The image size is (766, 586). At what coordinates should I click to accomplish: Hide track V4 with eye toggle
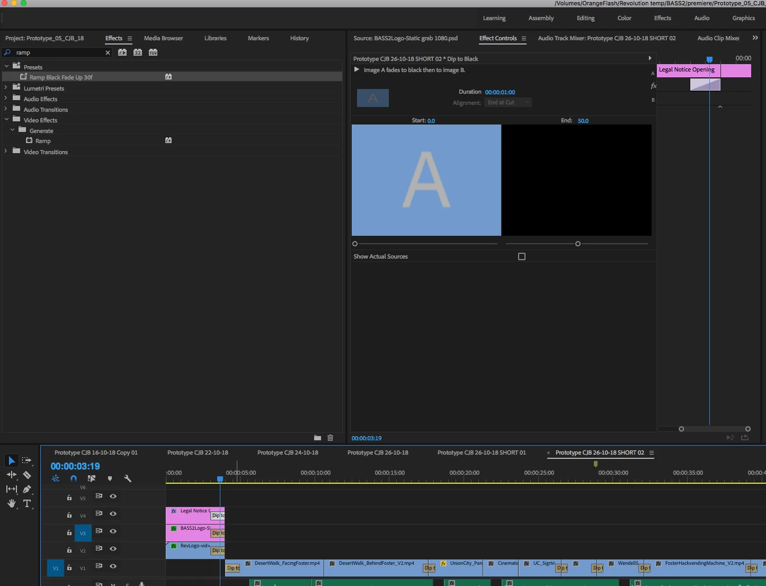(x=113, y=514)
